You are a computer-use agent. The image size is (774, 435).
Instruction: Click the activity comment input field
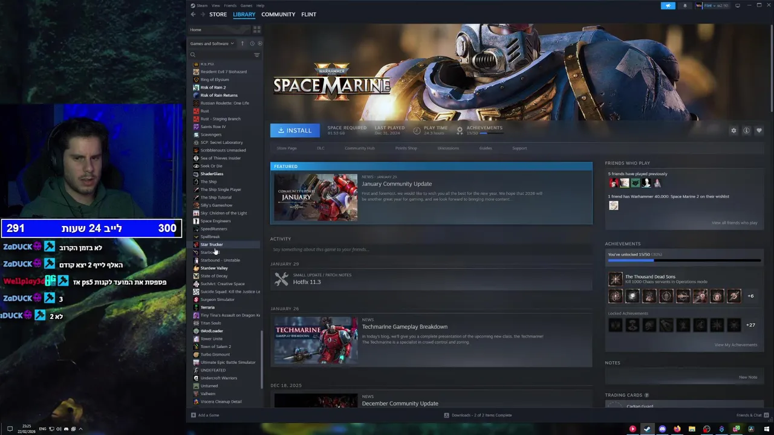(431, 250)
